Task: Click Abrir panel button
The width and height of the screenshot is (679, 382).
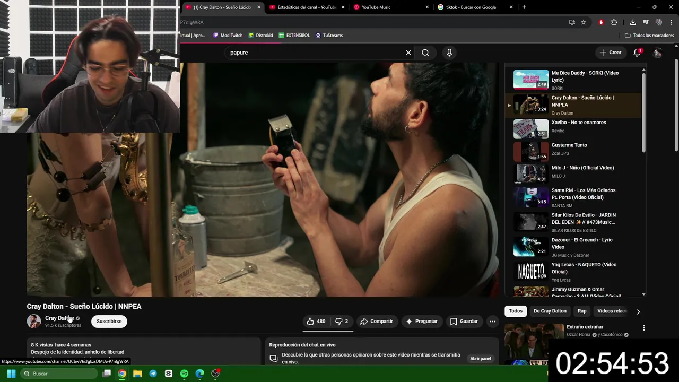Action: click(x=481, y=359)
